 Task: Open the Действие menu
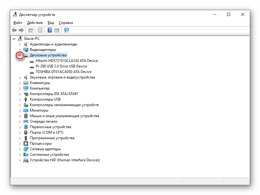35,23
